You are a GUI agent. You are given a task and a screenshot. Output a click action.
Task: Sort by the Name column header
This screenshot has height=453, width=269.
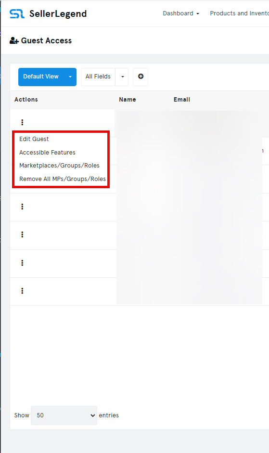coord(128,100)
